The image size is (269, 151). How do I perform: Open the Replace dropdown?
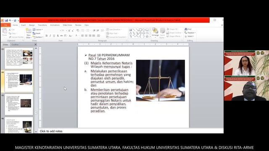click(190, 33)
